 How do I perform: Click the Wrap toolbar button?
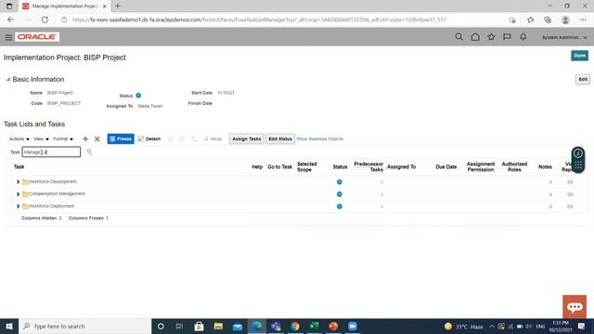point(213,139)
